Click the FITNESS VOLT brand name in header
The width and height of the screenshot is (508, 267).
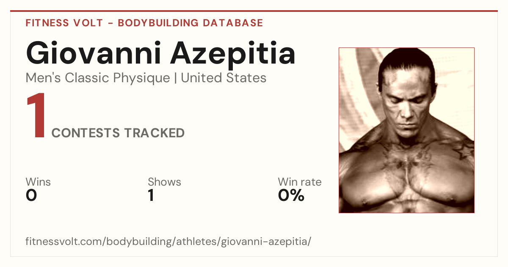(64, 23)
